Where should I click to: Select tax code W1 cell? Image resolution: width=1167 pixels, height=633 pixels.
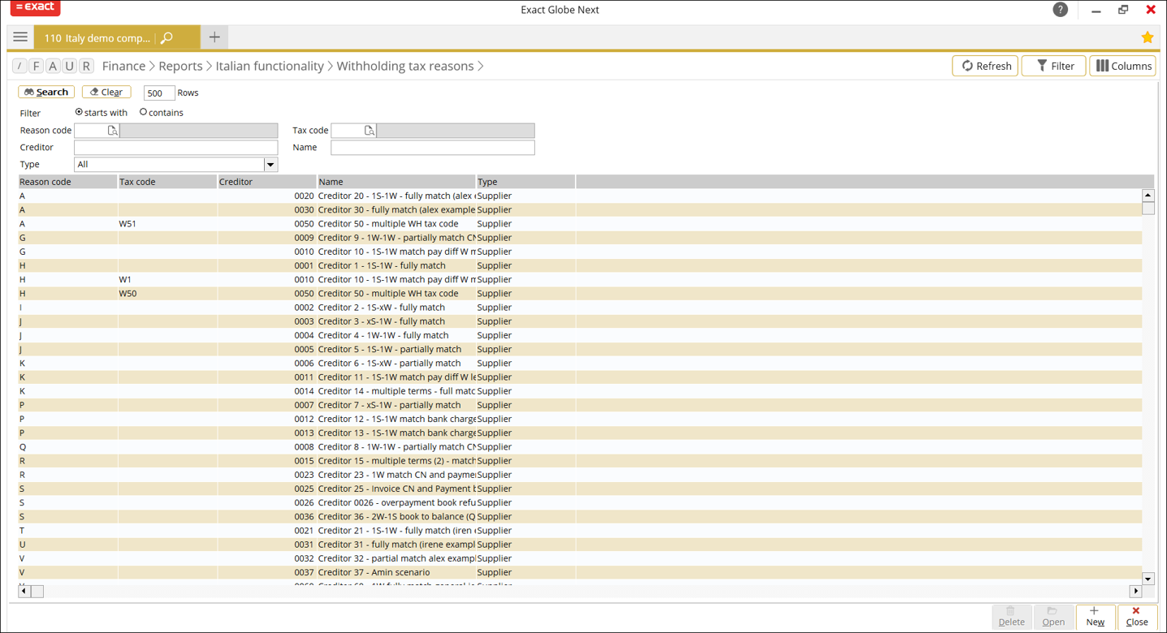[167, 279]
